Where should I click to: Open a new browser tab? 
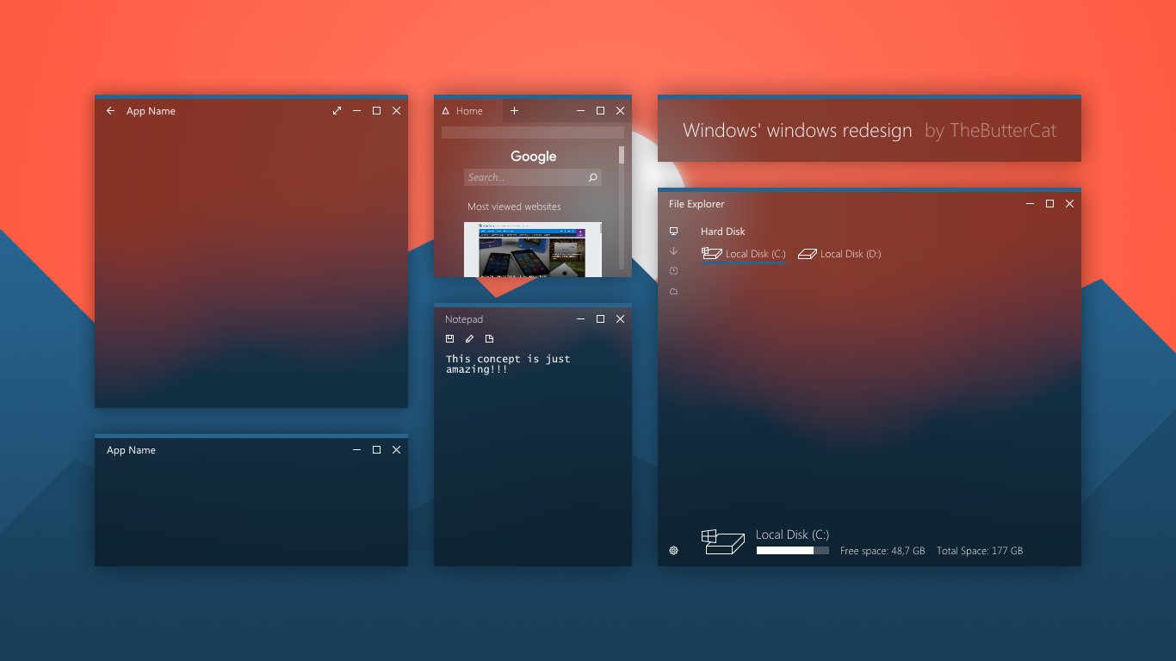coord(514,110)
